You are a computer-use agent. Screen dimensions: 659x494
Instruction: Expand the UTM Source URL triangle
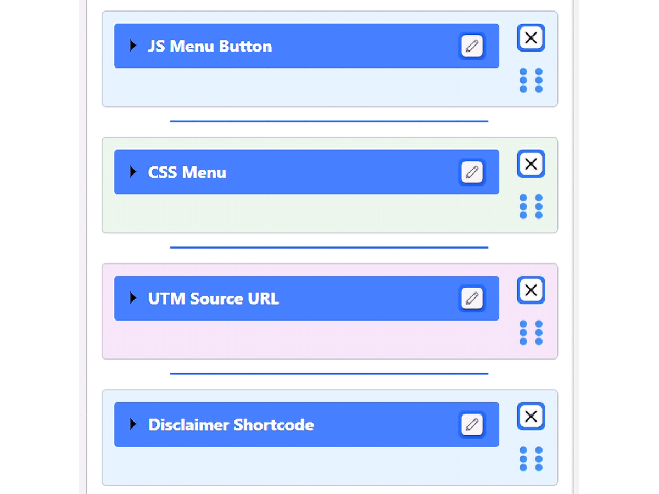click(x=132, y=298)
